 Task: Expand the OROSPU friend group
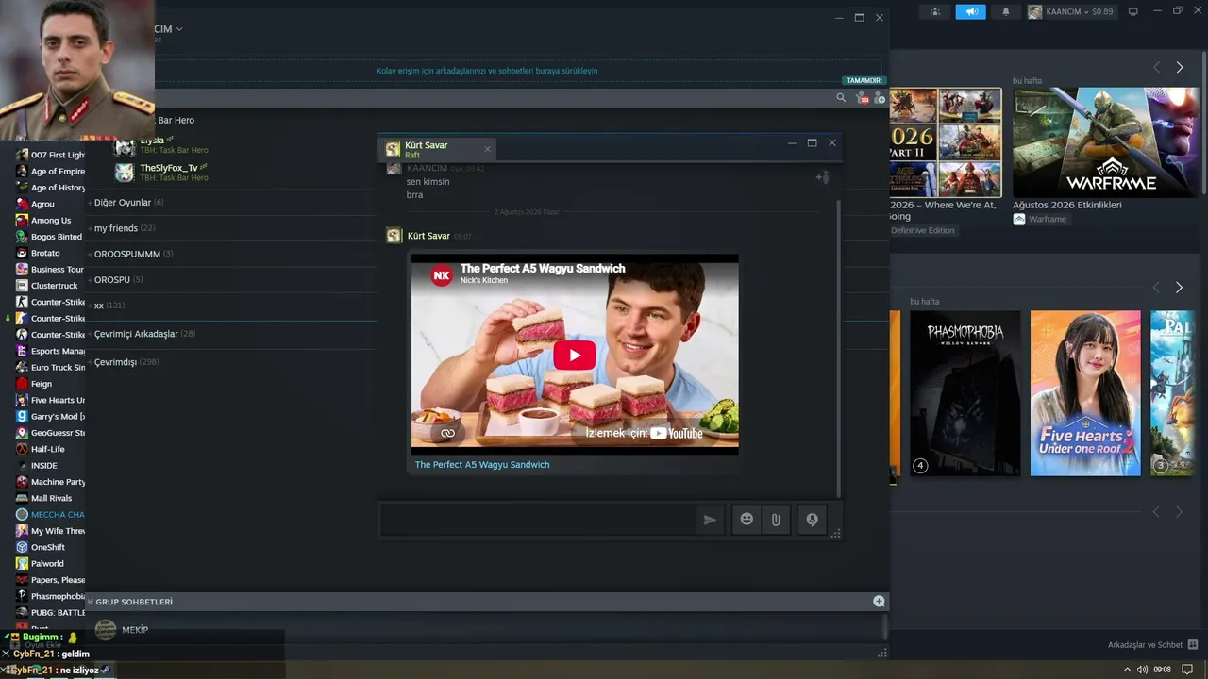(x=115, y=279)
